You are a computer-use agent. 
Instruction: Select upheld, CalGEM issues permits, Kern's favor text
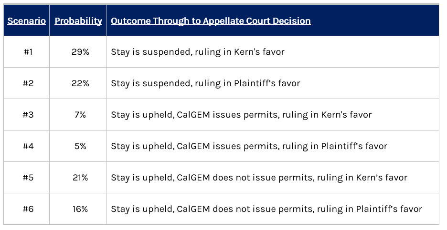[x=241, y=115]
